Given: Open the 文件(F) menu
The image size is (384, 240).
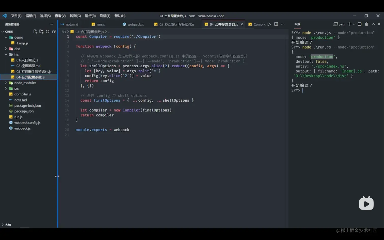Looking at the screenshot, I should [16, 16].
